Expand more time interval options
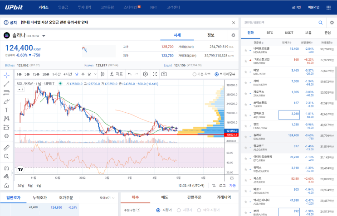337x216 pixels. pyautogui.click(x=95, y=74)
